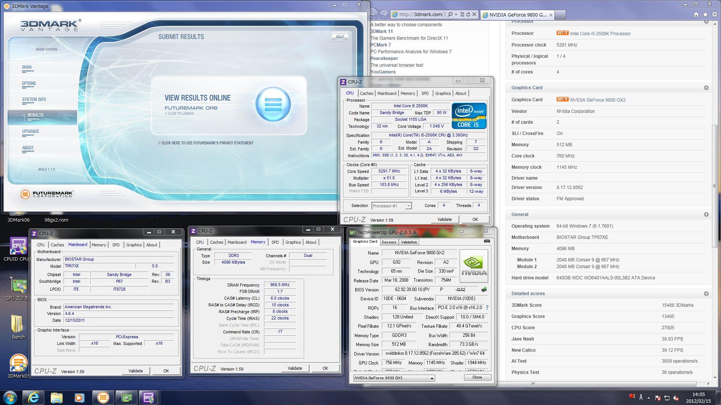
Task: Click OK in the CPU-Z Memory window
Action: click(x=325, y=368)
